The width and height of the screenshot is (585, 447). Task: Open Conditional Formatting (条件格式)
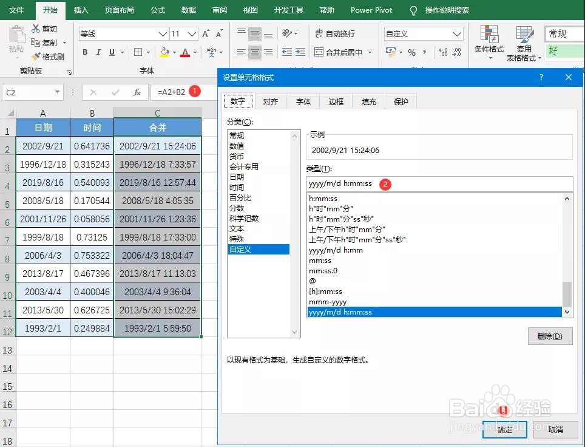coord(489,42)
